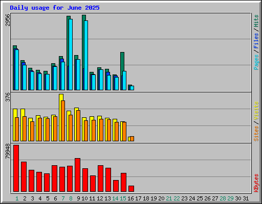Select the red KBytes bar for day 12
Screen dimensions: 262x204
100,178
